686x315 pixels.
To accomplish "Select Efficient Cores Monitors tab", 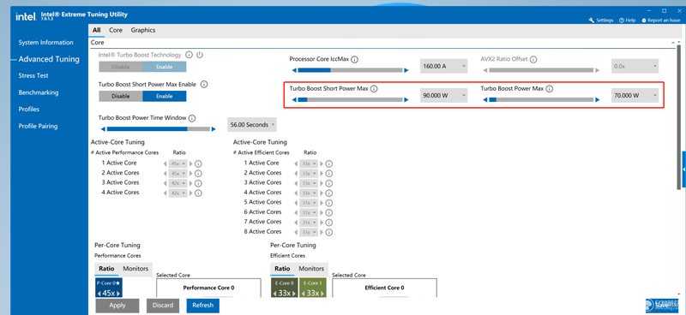I will coord(311,269).
